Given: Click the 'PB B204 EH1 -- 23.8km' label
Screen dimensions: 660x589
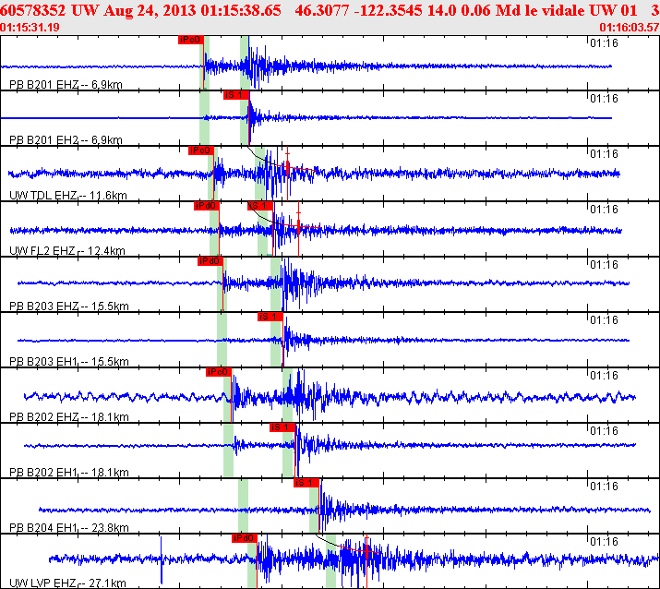Looking at the screenshot, I should click(69, 528).
